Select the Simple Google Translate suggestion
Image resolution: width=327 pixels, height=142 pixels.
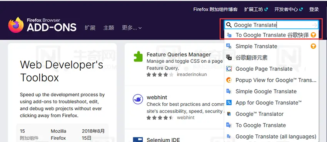click(272, 91)
